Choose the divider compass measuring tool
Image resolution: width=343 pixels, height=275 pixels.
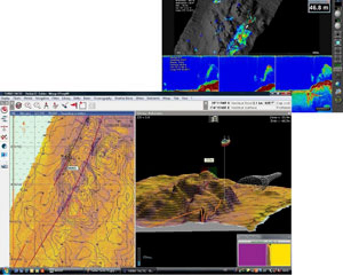[x=46, y=105]
